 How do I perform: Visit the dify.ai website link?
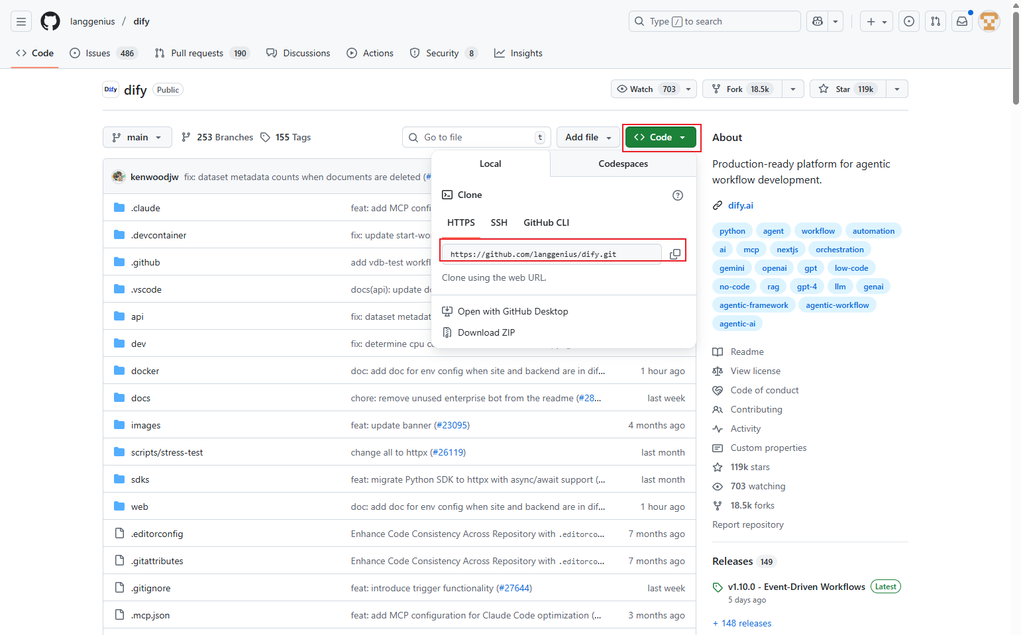pos(740,205)
